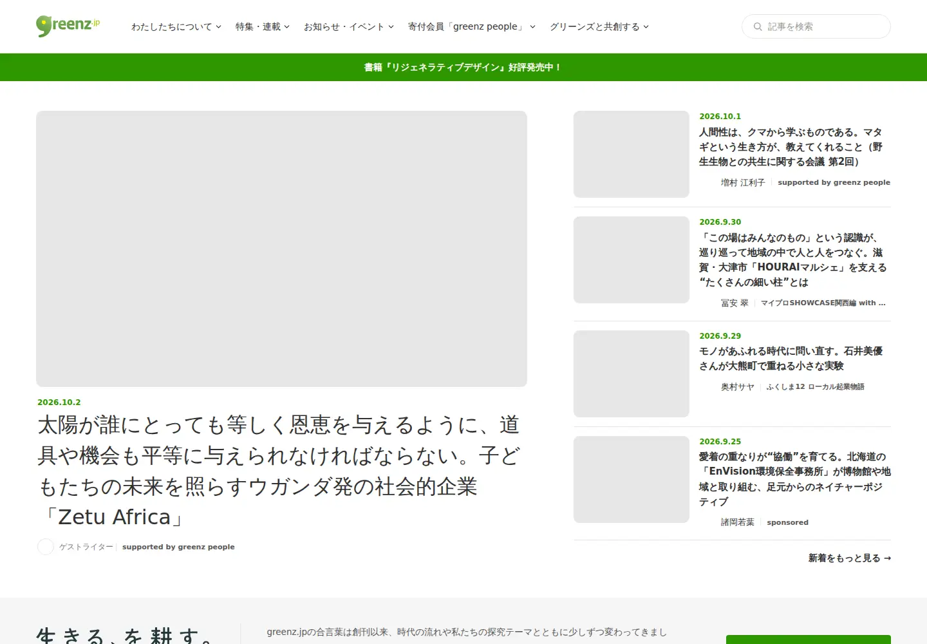Click the sponsored tag
Image resolution: width=927 pixels, height=644 pixels.
pos(788,522)
